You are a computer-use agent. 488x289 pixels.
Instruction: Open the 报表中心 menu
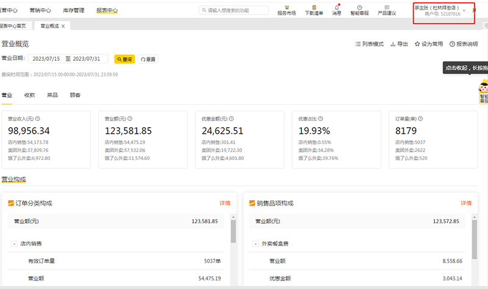point(107,10)
